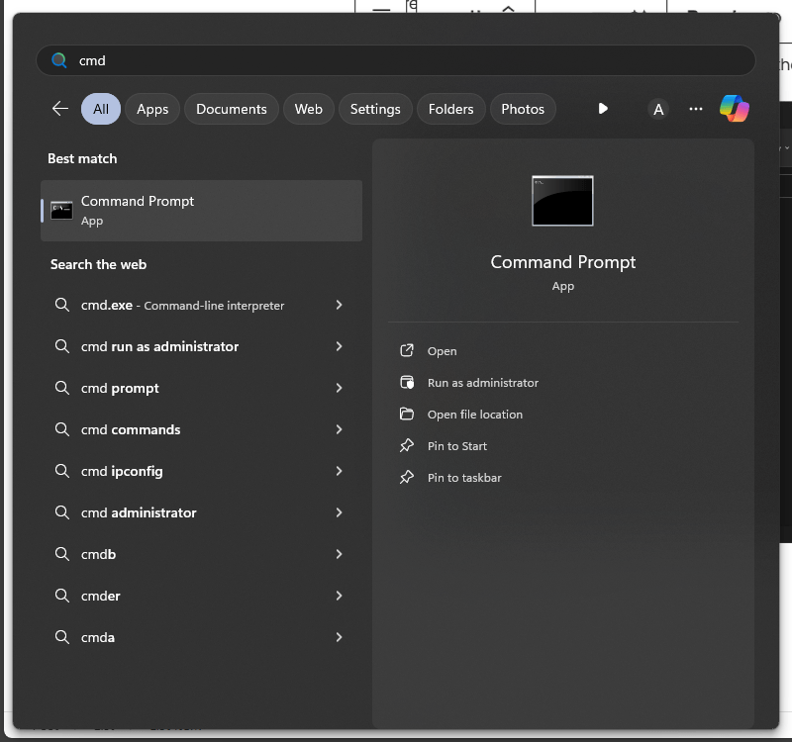Click the Run as administrator shield icon
792x742 pixels.
point(407,383)
